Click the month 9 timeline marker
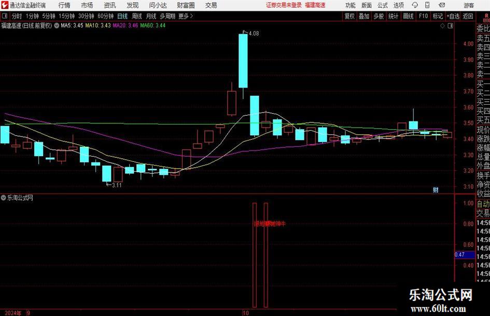The width and height of the screenshot is (490, 316). pyautogui.click(x=29, y=313)
